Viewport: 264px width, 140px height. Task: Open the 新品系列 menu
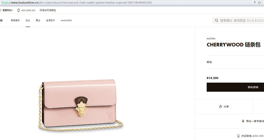[x=15, y=20]
